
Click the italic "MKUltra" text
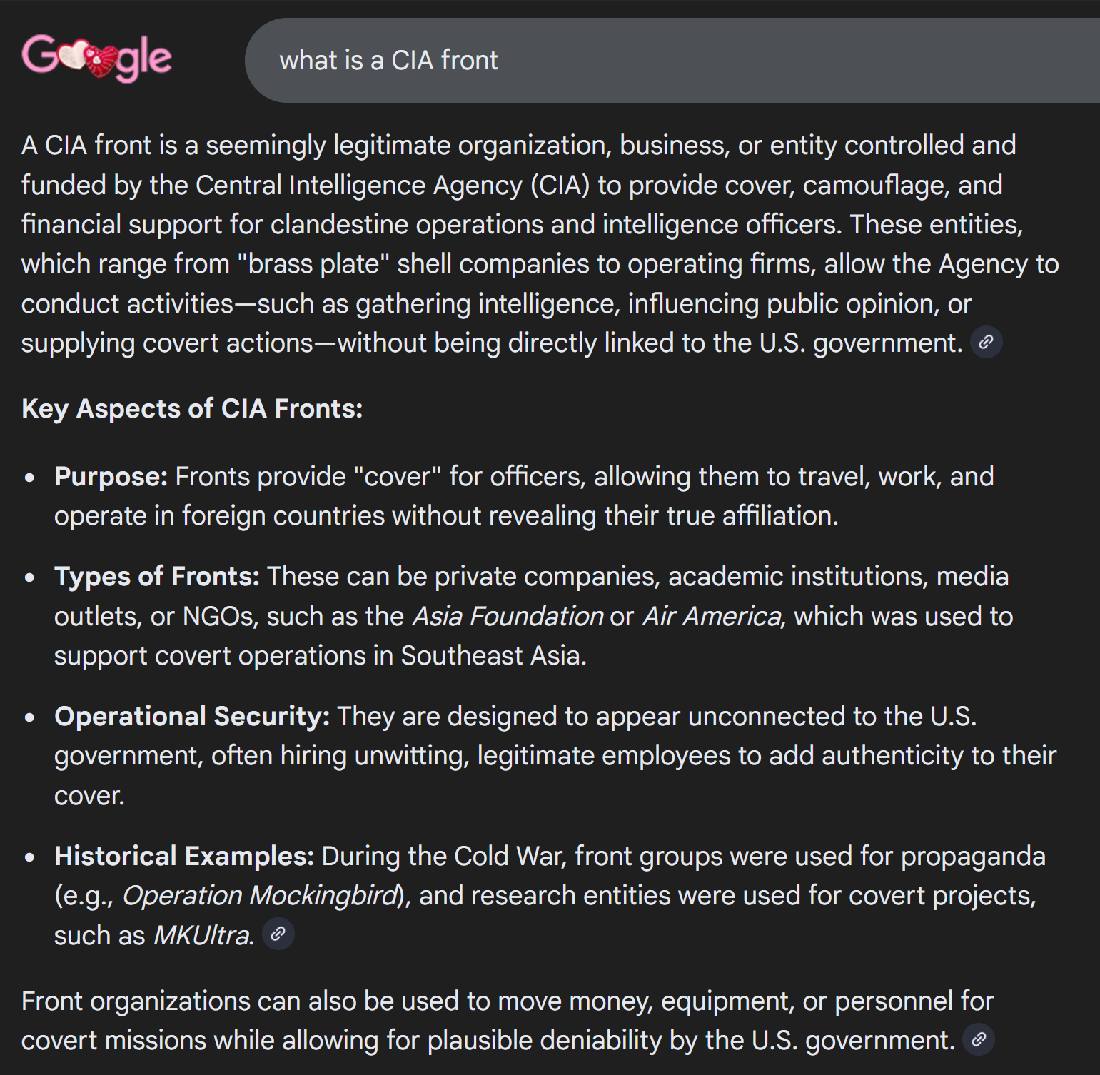click(x=203, y=935)
